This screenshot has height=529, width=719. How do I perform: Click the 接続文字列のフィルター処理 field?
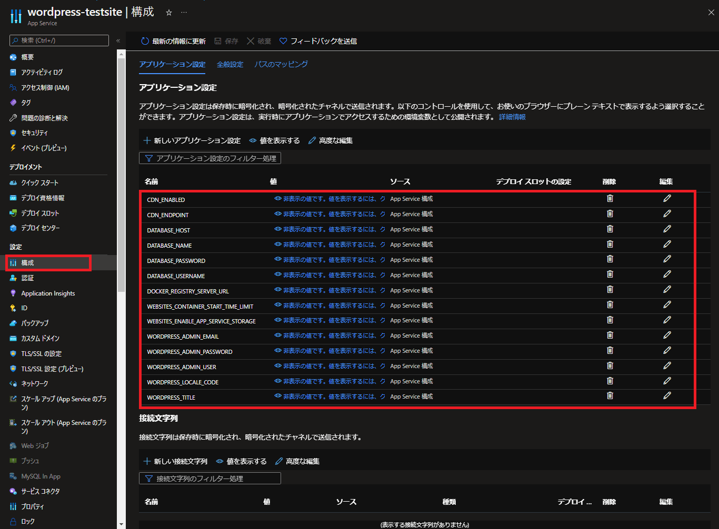pos(210,479)
